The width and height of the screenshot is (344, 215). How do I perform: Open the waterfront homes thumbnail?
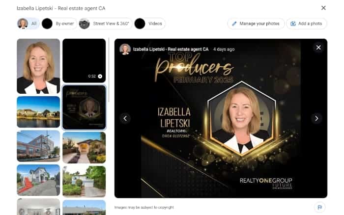click(38, 112)
